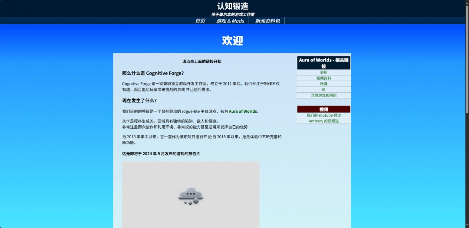Image resolution: width=469 pixels, height=228 pixels.
Task: Click the 欢迎 page heading
Action: pyautogui.click(x=233, y=41)
